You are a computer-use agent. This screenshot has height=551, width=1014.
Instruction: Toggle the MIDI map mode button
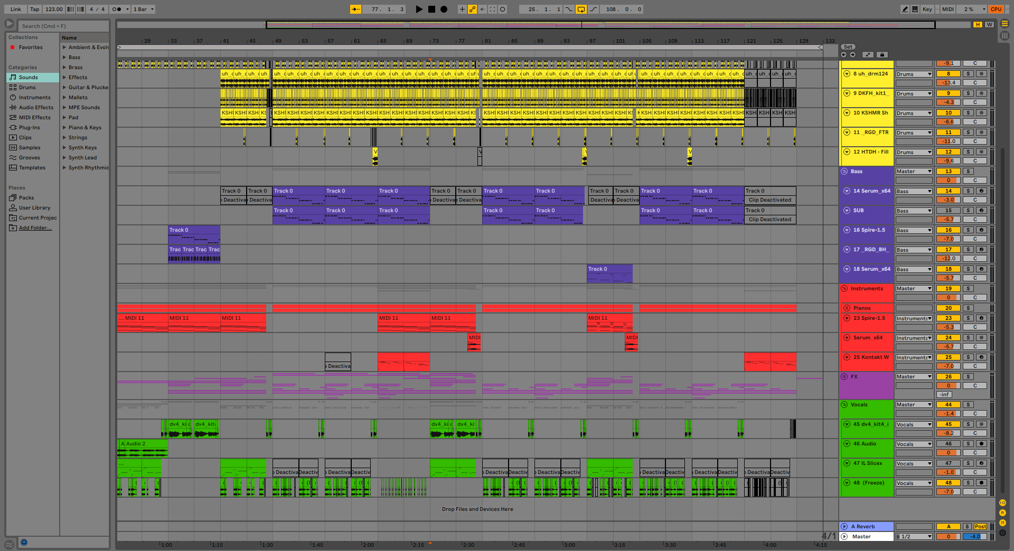pyautogui.click(x=948, y=9)
